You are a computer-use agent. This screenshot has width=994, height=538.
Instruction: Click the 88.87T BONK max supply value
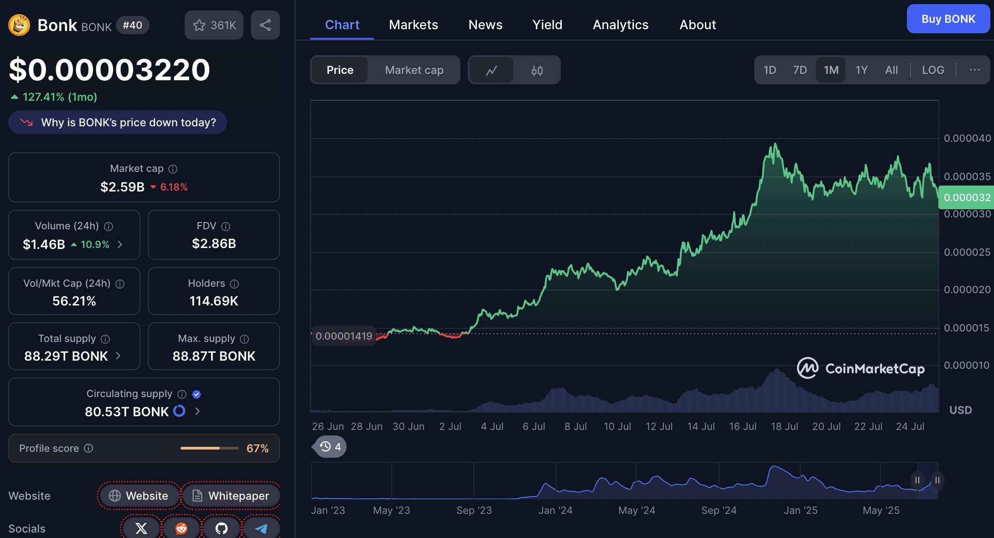(x=214, y=356)
